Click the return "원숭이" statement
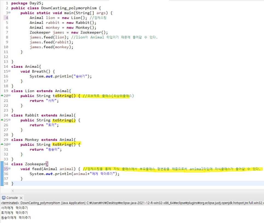Image resolution: width=264 pixels, height=223 pixels. (x=46, y=149)
